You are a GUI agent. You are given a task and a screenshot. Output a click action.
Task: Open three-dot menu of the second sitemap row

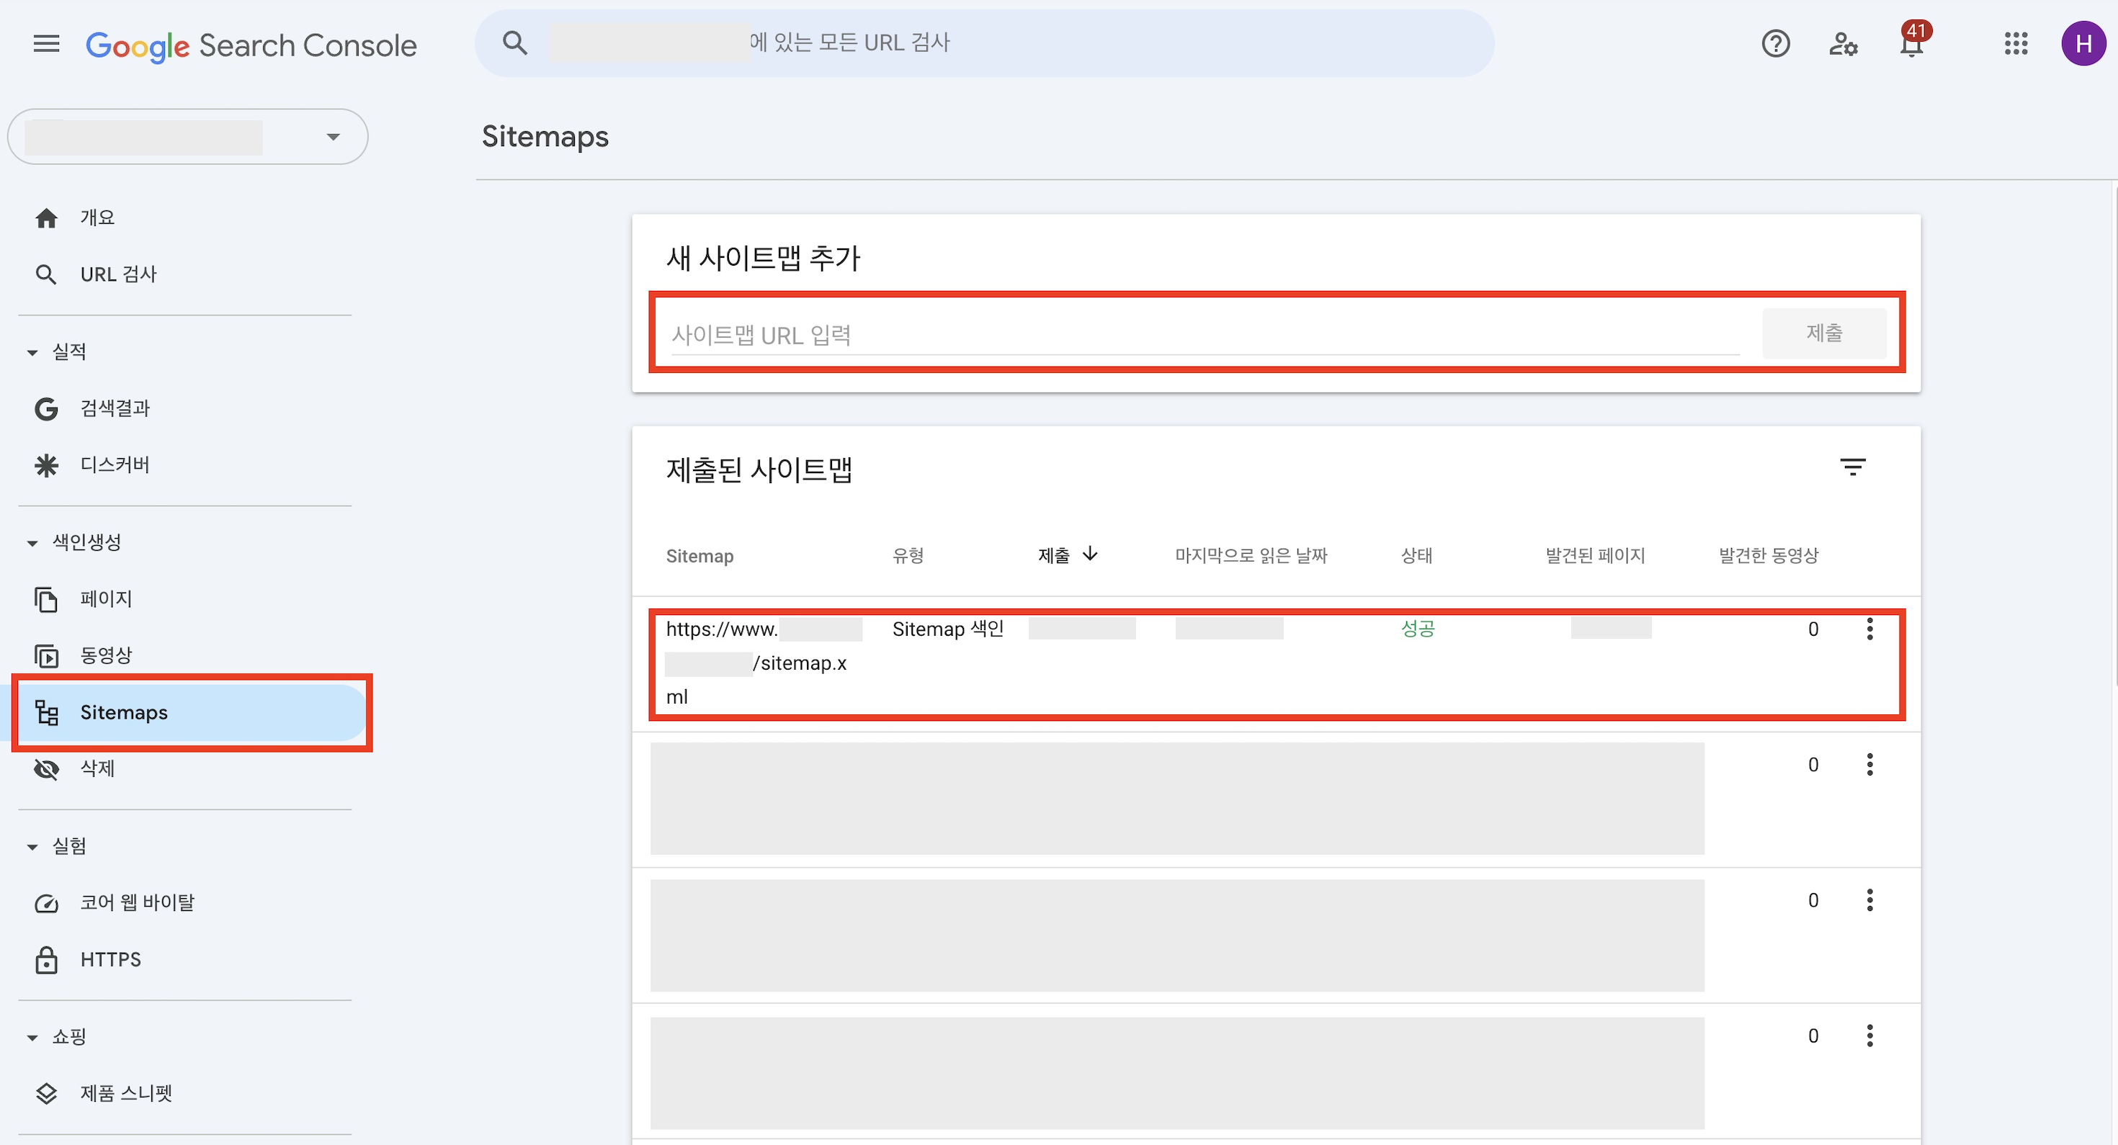click(1869, 765)
